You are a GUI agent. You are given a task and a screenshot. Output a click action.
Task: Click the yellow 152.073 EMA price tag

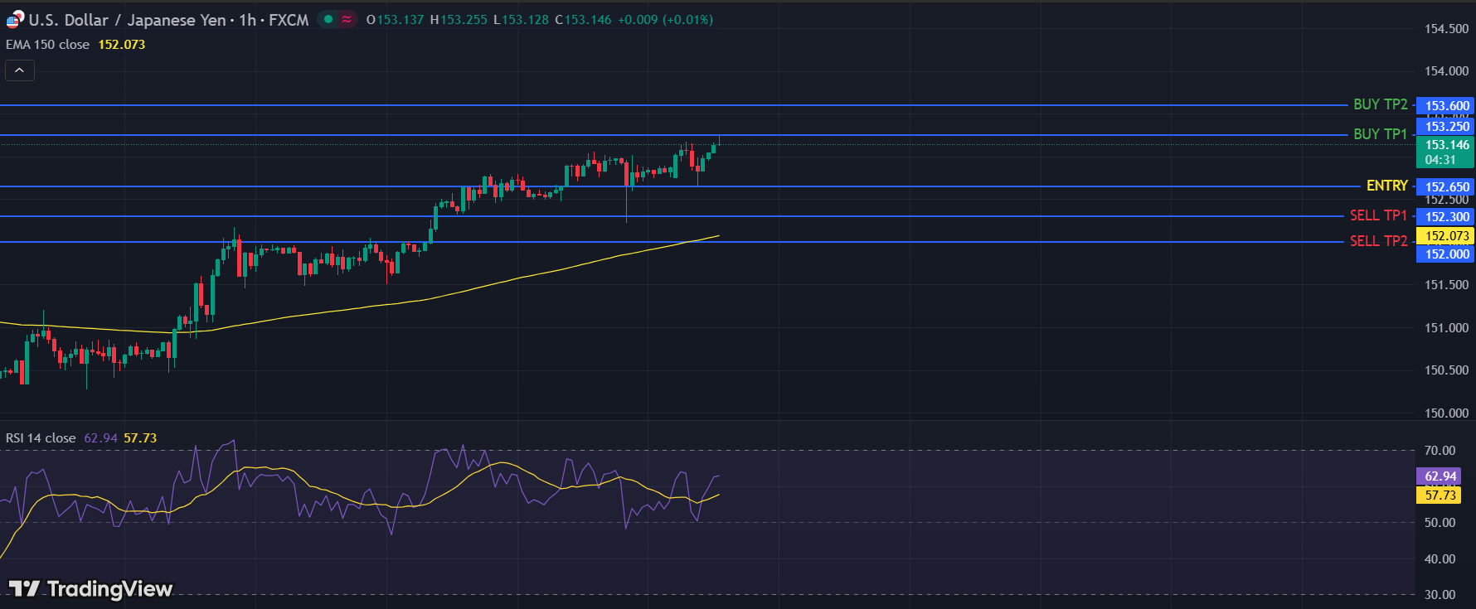coord(1447,236)
